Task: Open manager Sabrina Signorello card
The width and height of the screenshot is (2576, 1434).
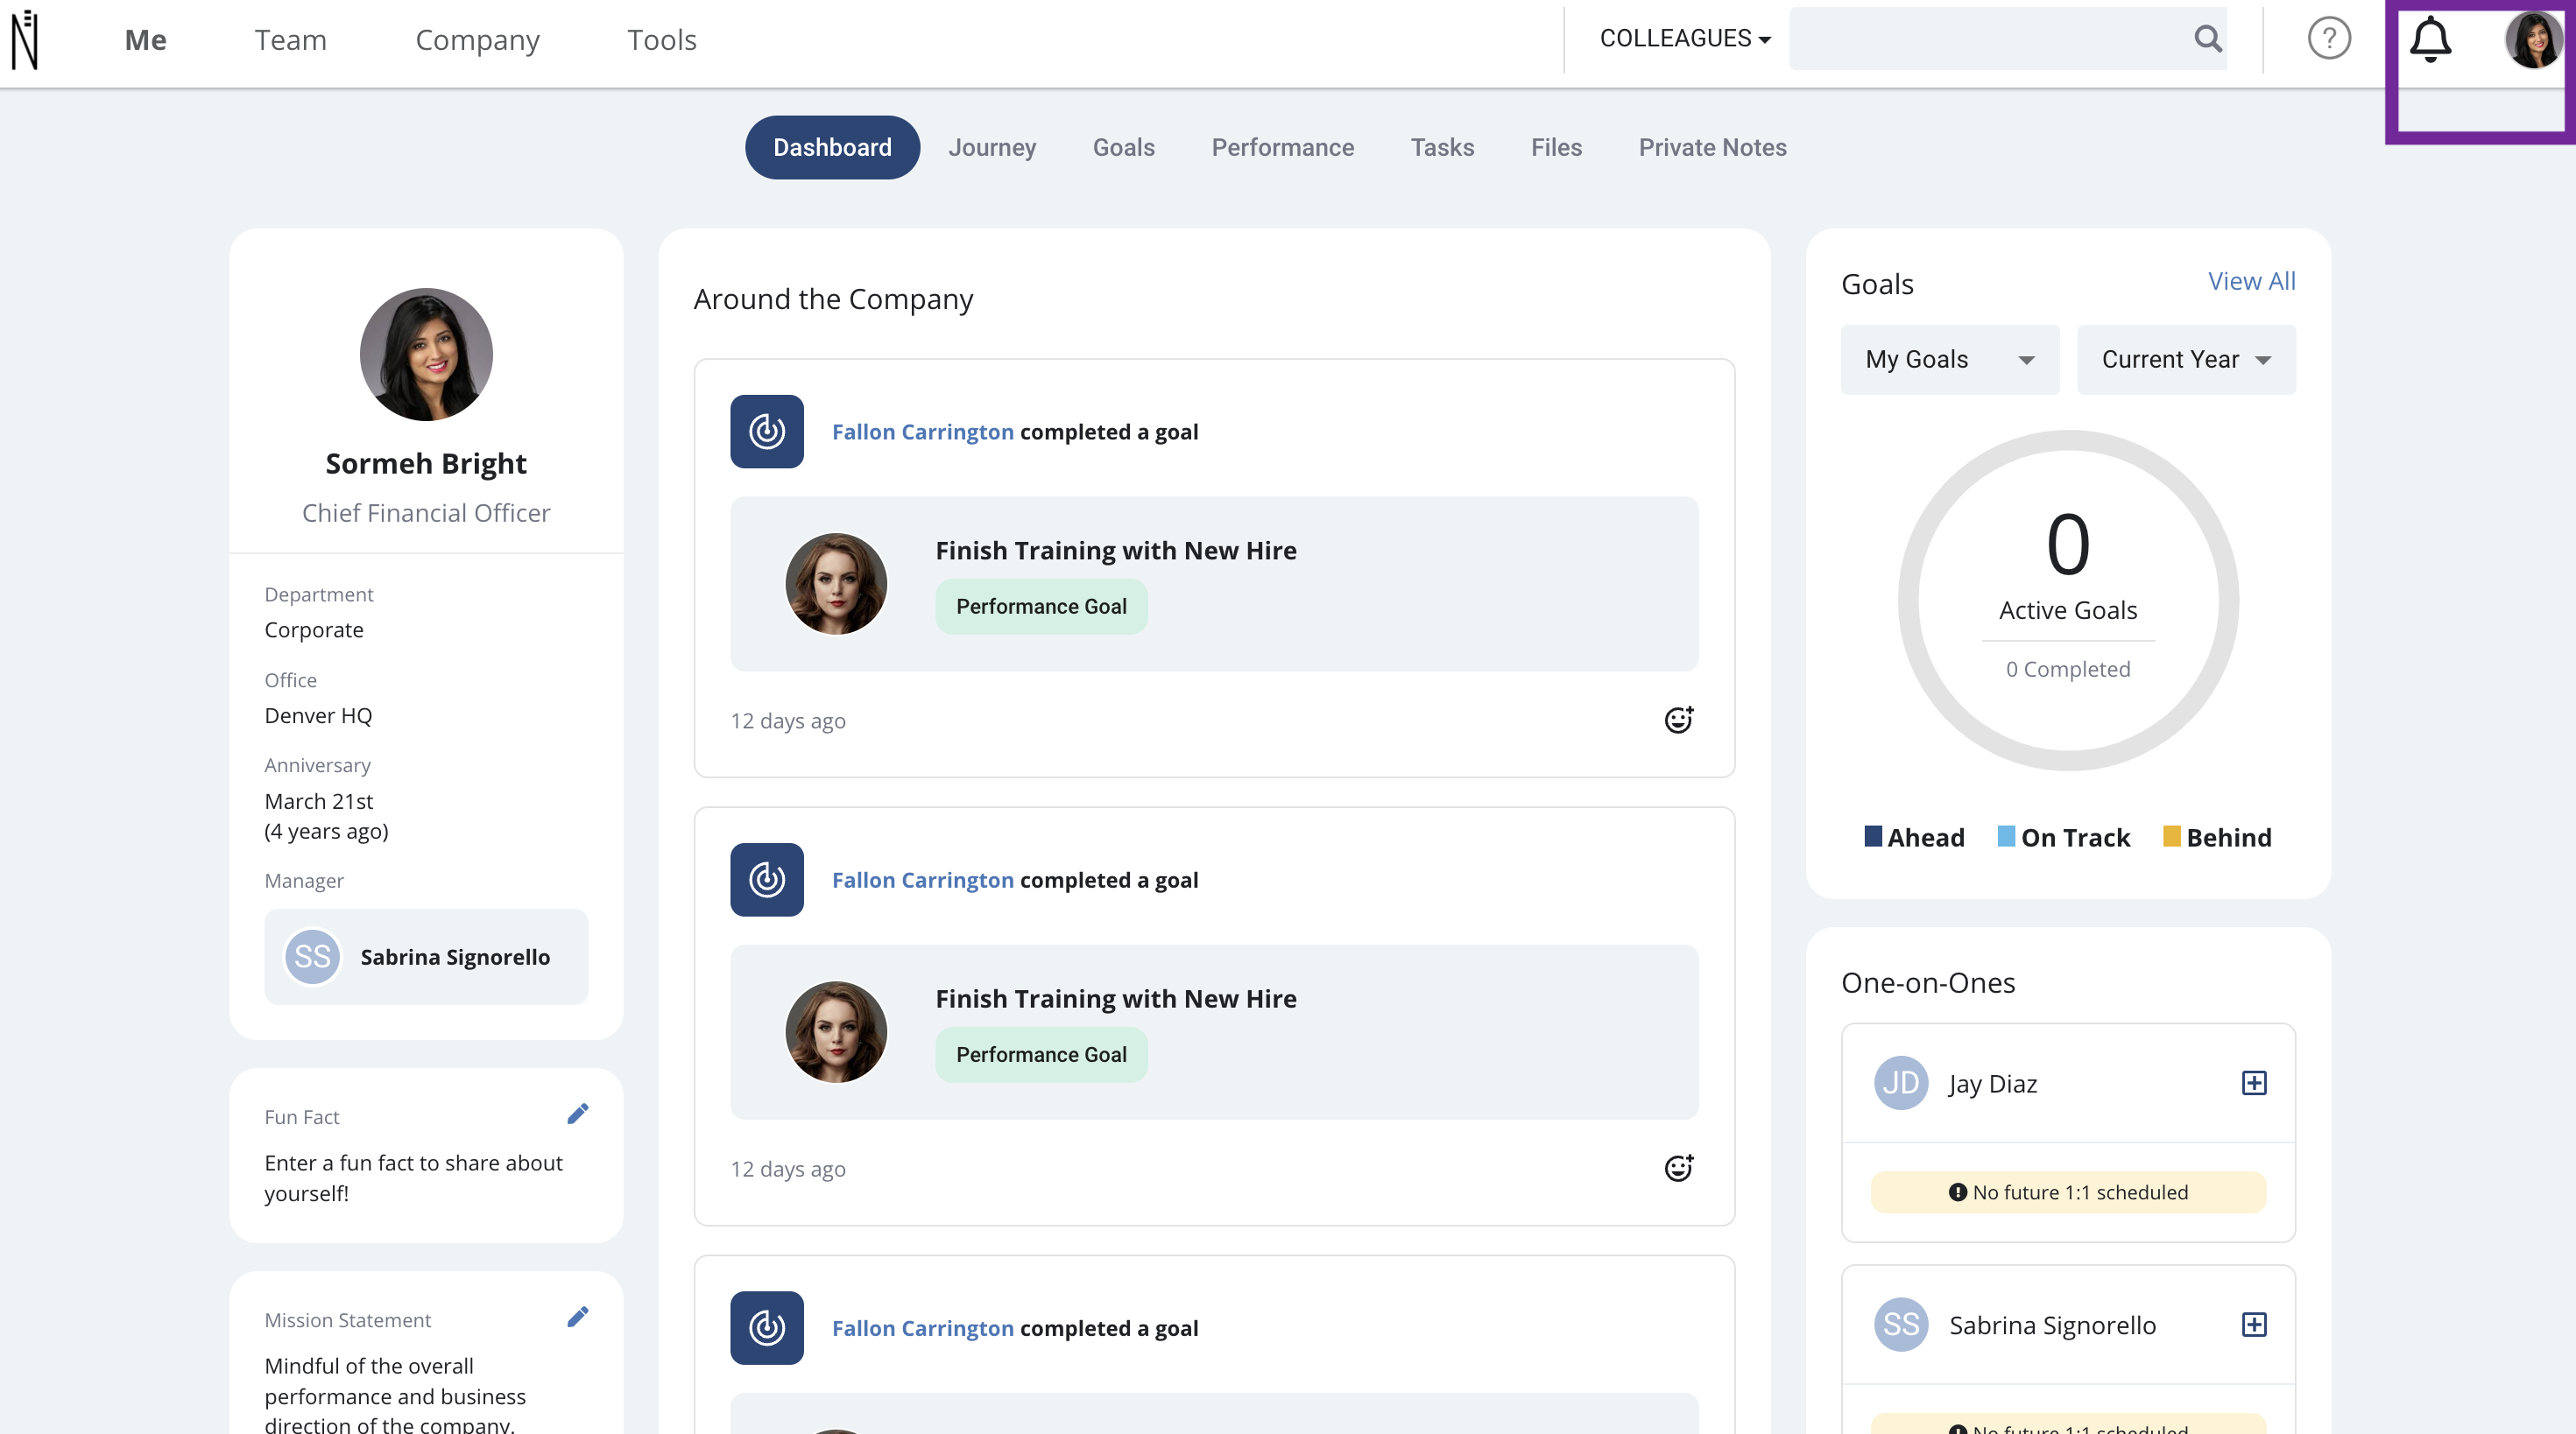Action: tap(426, 956)
